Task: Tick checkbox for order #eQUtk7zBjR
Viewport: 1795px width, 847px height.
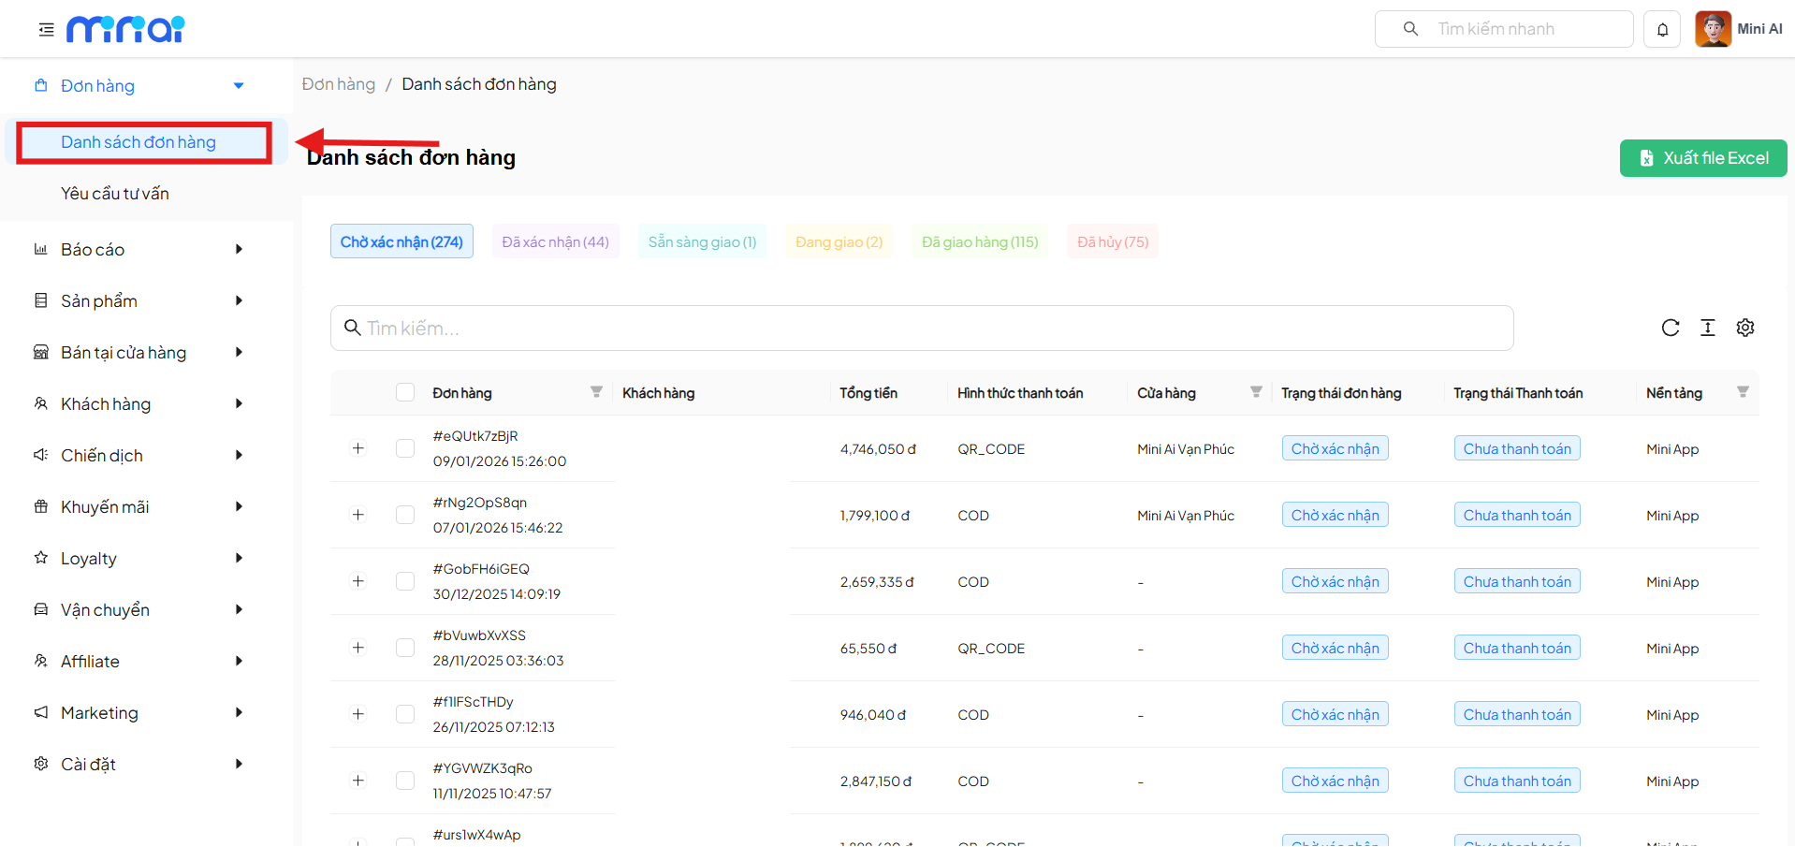Action: (x=405, y=448)
